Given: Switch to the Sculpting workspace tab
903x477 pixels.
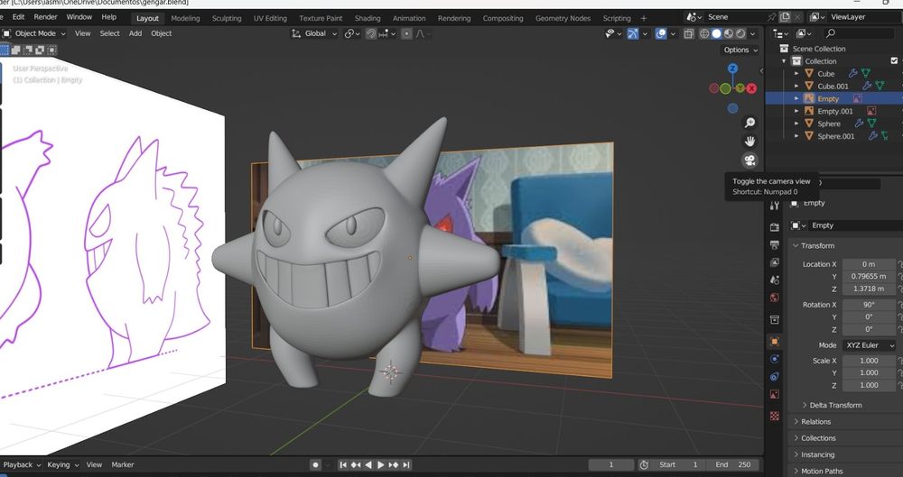Looking at the screenshot, I should click(227, 18).
